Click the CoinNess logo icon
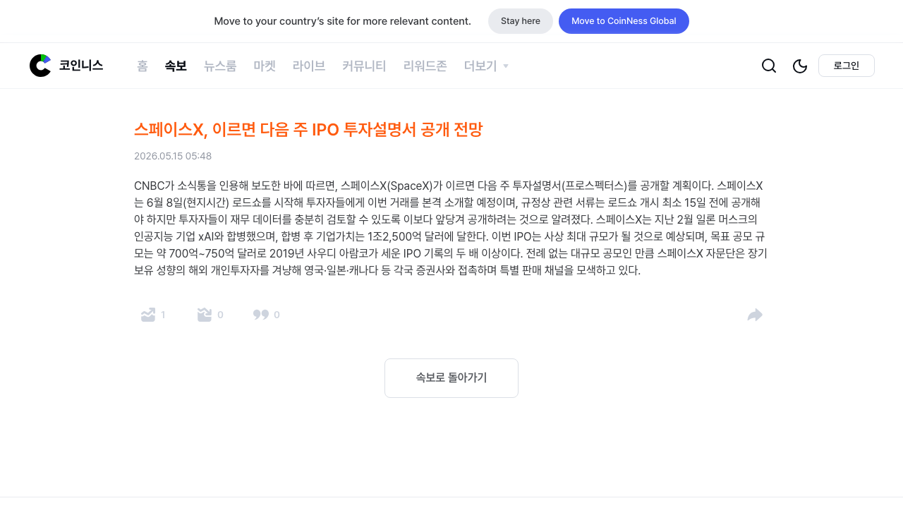This screenshot has height=508, width=903. (x=40, y=66)
